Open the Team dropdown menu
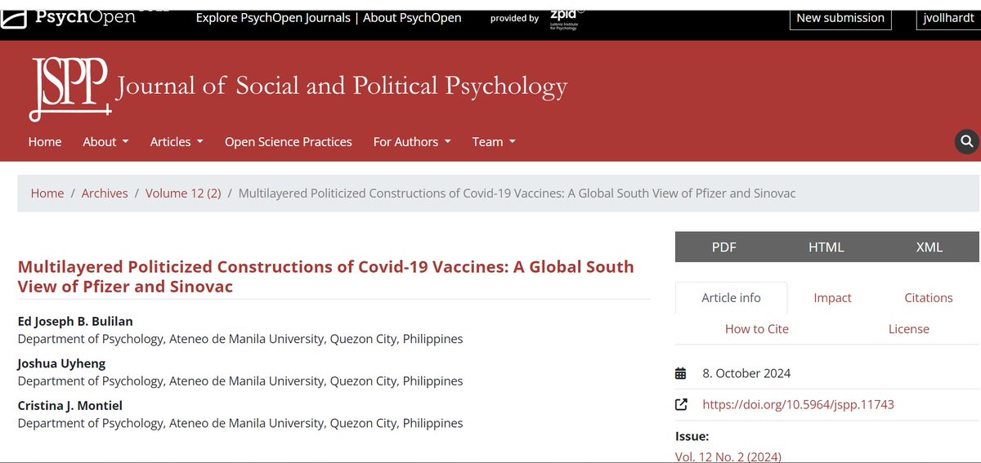 click(494, 141)
